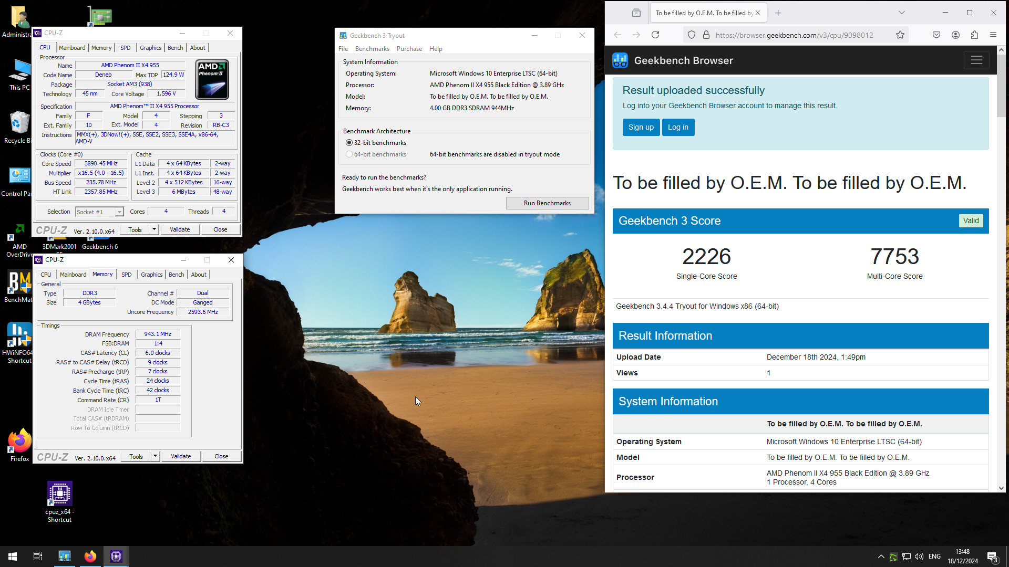
Task: Click scrollbar down arrow in Firefox
Action: [1001, 488]
